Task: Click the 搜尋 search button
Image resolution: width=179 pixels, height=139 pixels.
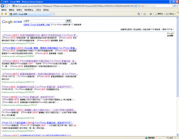Action: pyautogui.click(x=69, y=21)
